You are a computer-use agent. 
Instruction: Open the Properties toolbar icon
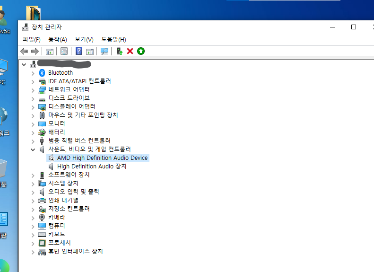tap(64, 51)
